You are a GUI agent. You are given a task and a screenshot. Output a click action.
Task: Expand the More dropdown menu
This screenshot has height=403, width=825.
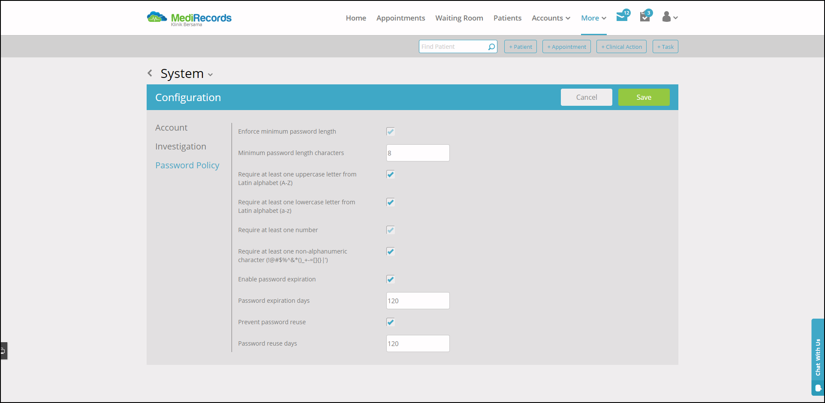click(x=593, y=18)
